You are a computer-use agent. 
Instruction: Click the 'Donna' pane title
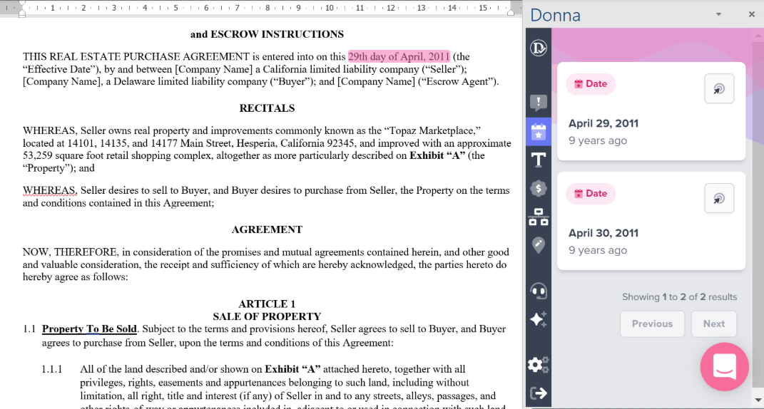[555, 15]
